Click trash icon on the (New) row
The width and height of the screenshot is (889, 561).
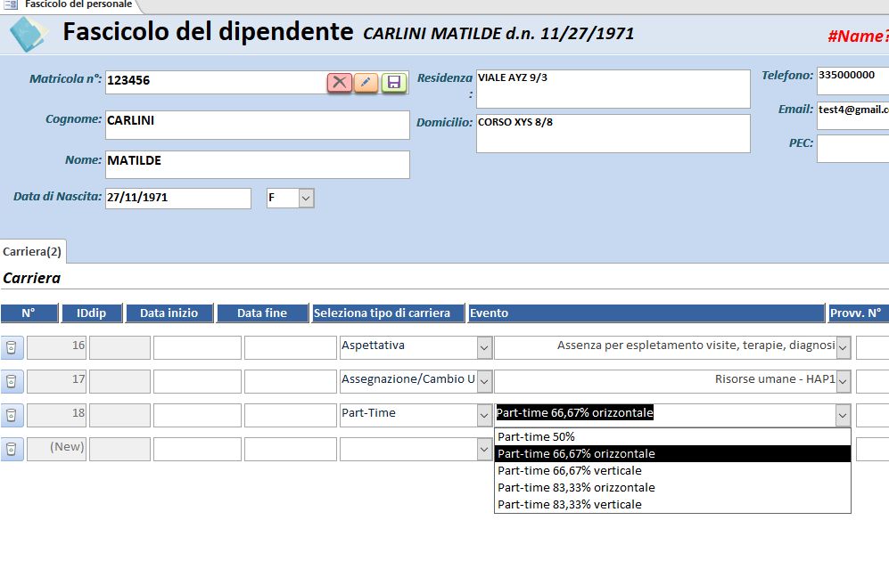[x=12, y=450]
